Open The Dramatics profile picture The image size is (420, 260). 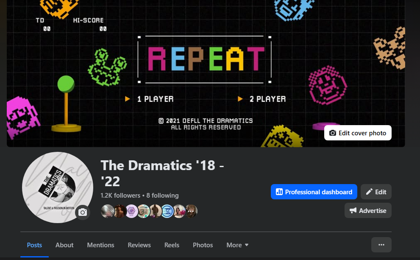pos(57,187)
